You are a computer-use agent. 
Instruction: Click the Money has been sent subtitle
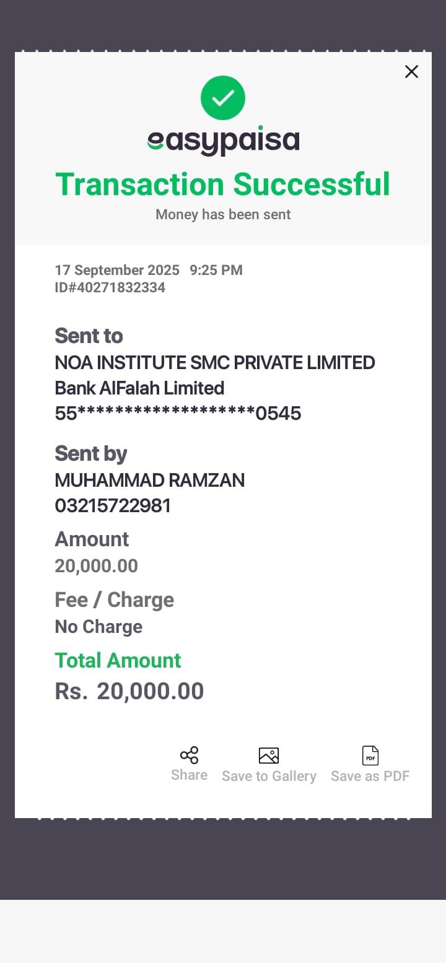pos(223,215)
